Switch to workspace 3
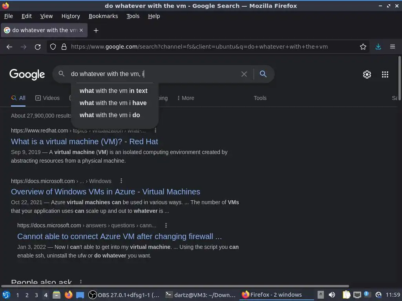Viewport: 402px width, 301px height. pos(37,295)
